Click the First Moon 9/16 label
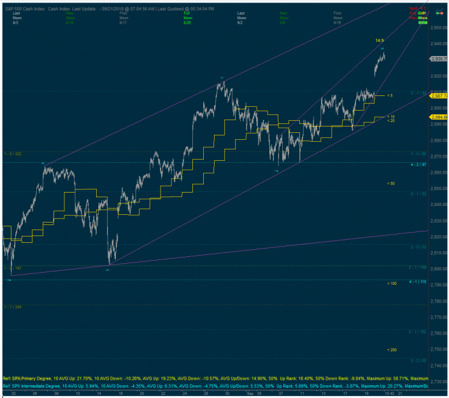This screenshot has width=449, height=398. coord(338,18)
